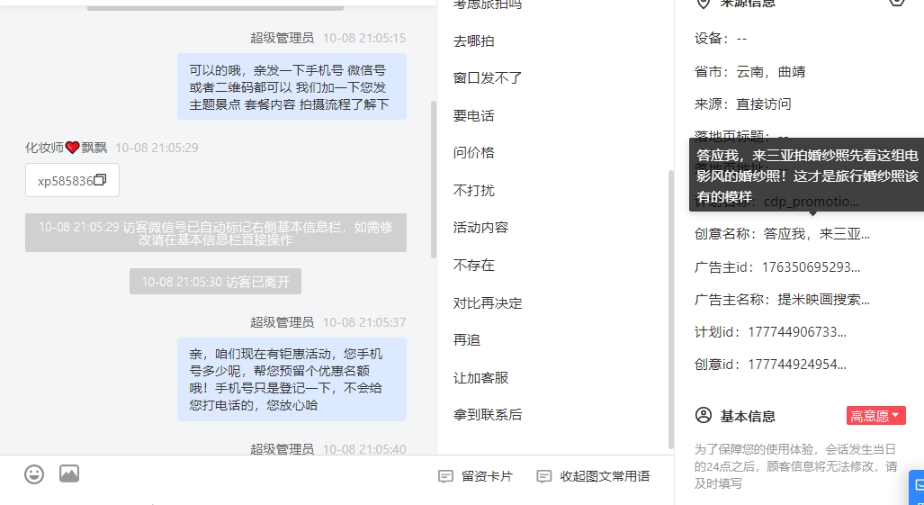The width and height of the screenshot is (924, 505).
Task: Click the 计划id value
Action: (x=797, y=332)
